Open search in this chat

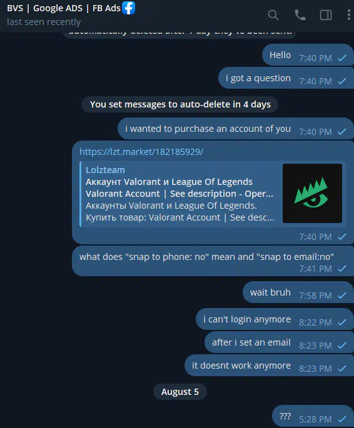click(273, 15)
